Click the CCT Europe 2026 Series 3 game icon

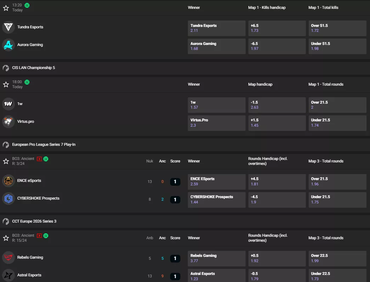pos(6,221)
